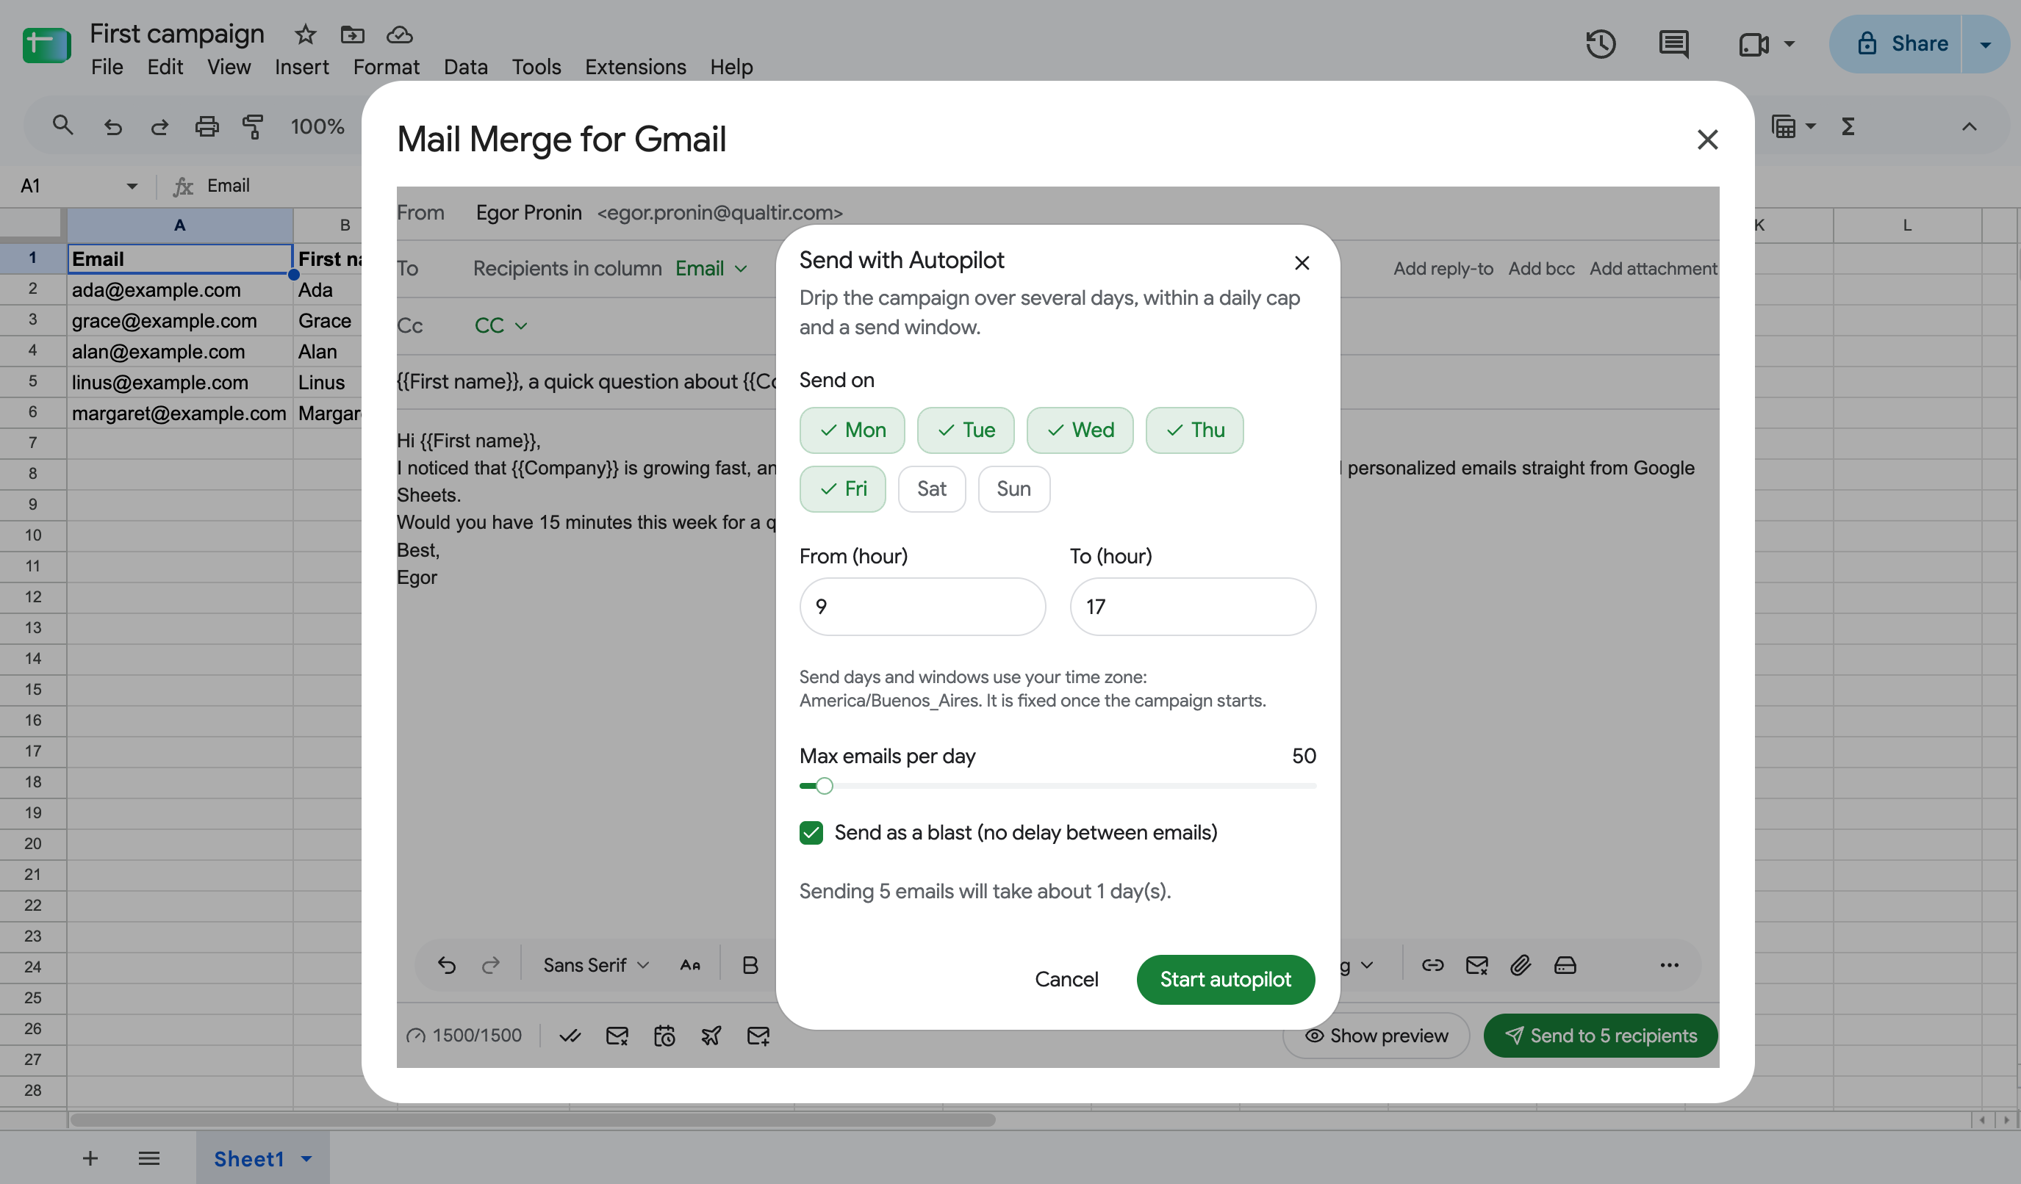The image size is (2021, 1184).
Task: Enable Sunday as a send day
Action: (1013, 489)
